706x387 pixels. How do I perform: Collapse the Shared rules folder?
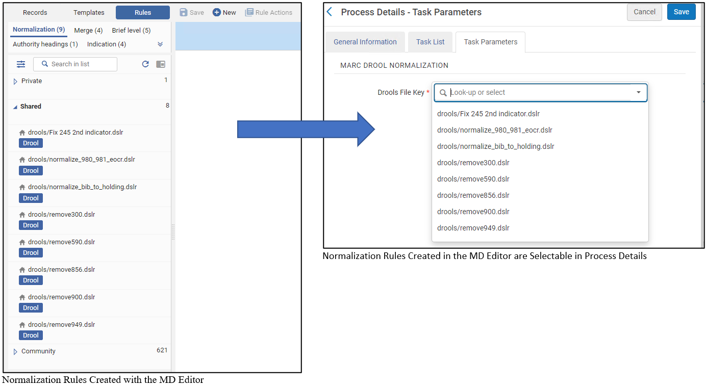coord(15,107)
